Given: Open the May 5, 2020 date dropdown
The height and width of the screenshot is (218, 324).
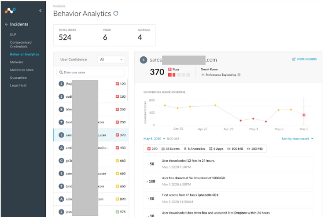Looking at the screenshot, I should pyautogui.click(x=154, y=139).
